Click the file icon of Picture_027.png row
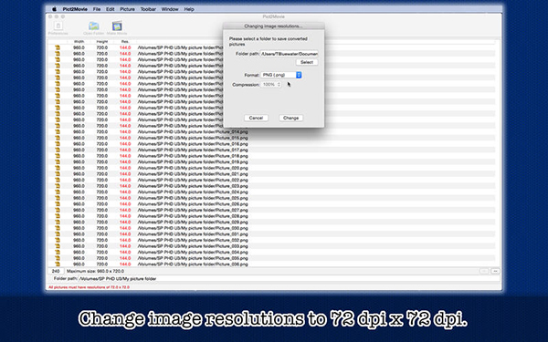548x342 pixels. click(58, 210)
